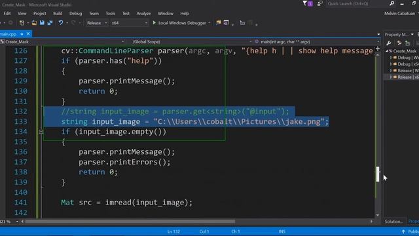Add an existing property sheet
419x236 pixels.
click(x=407, y=43)
